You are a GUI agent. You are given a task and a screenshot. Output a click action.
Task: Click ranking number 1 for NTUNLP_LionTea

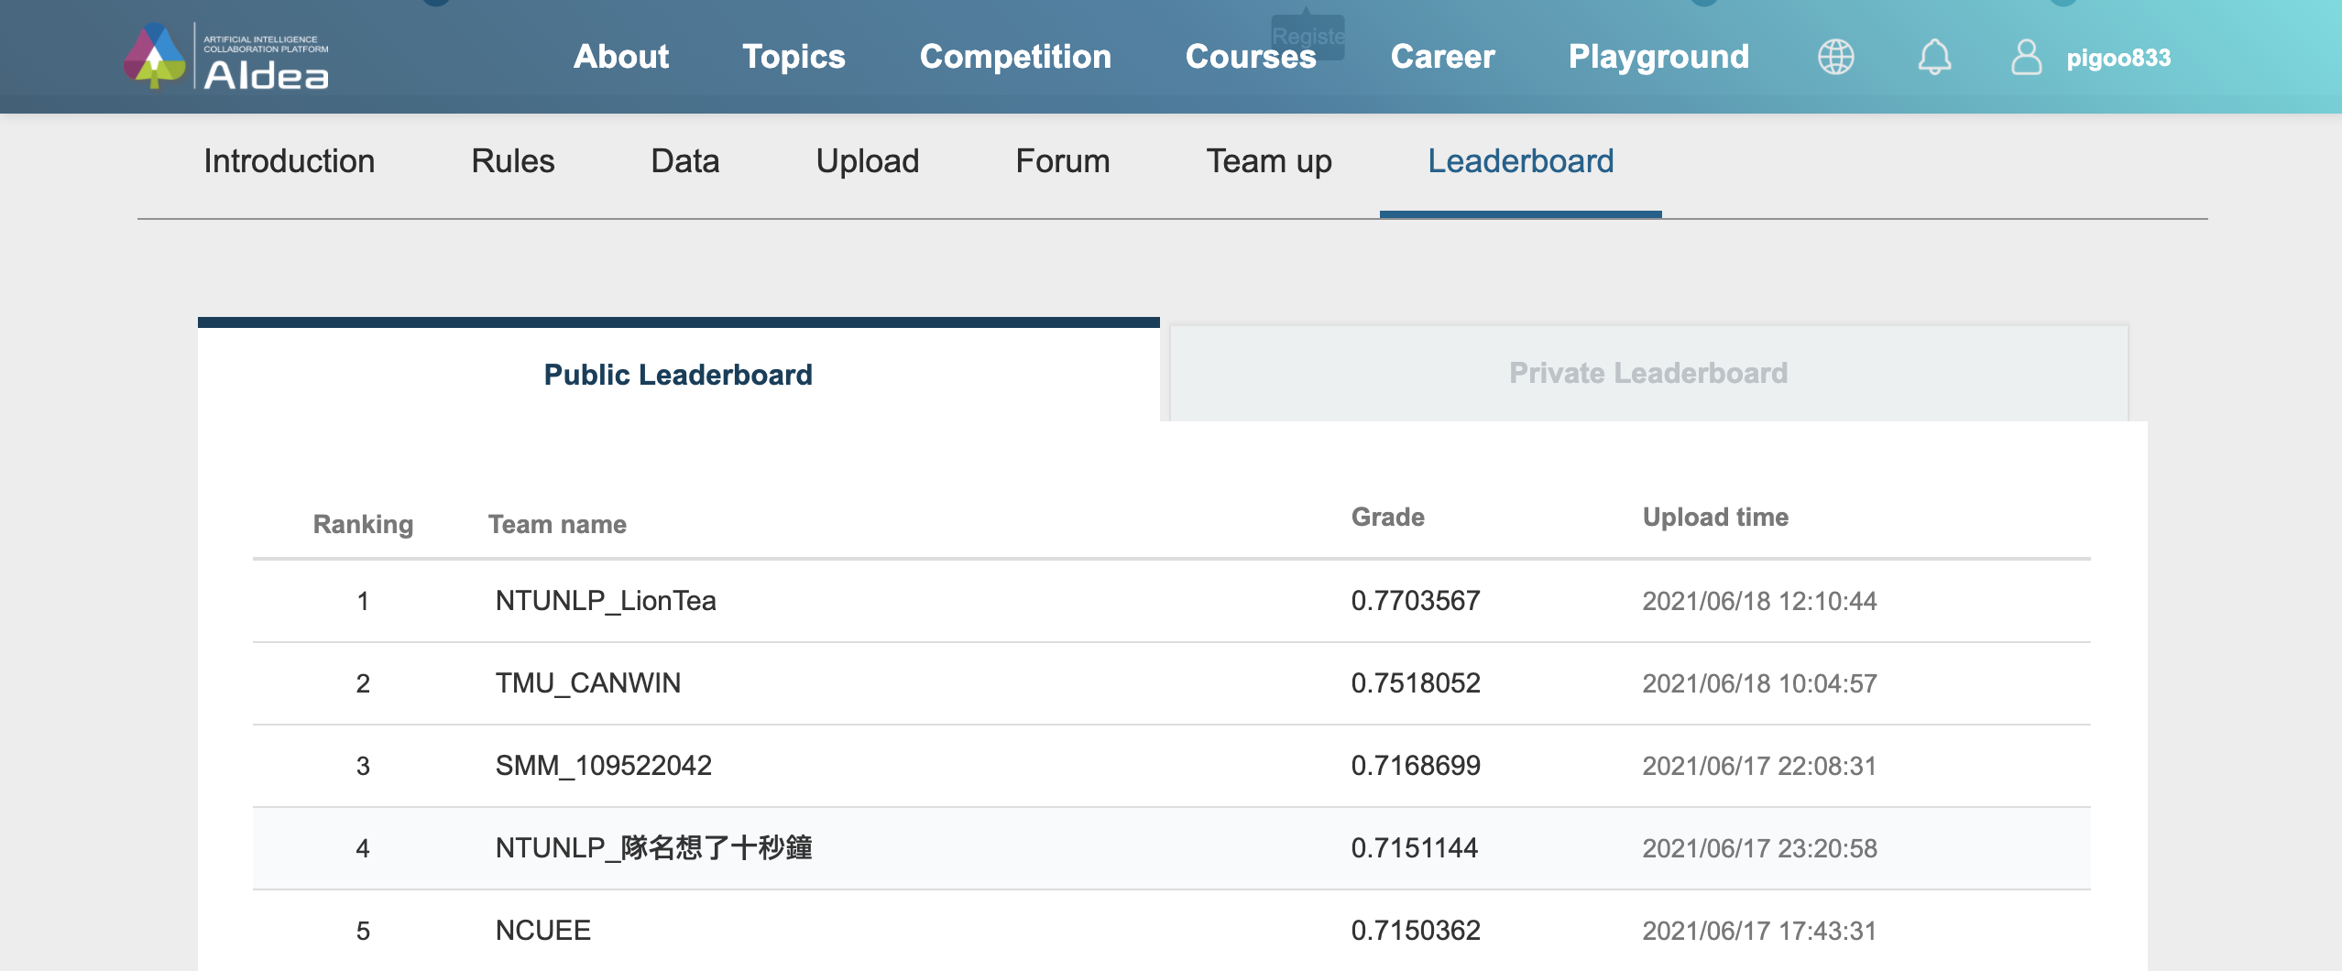pyautogui.click(x=363, y=601)
